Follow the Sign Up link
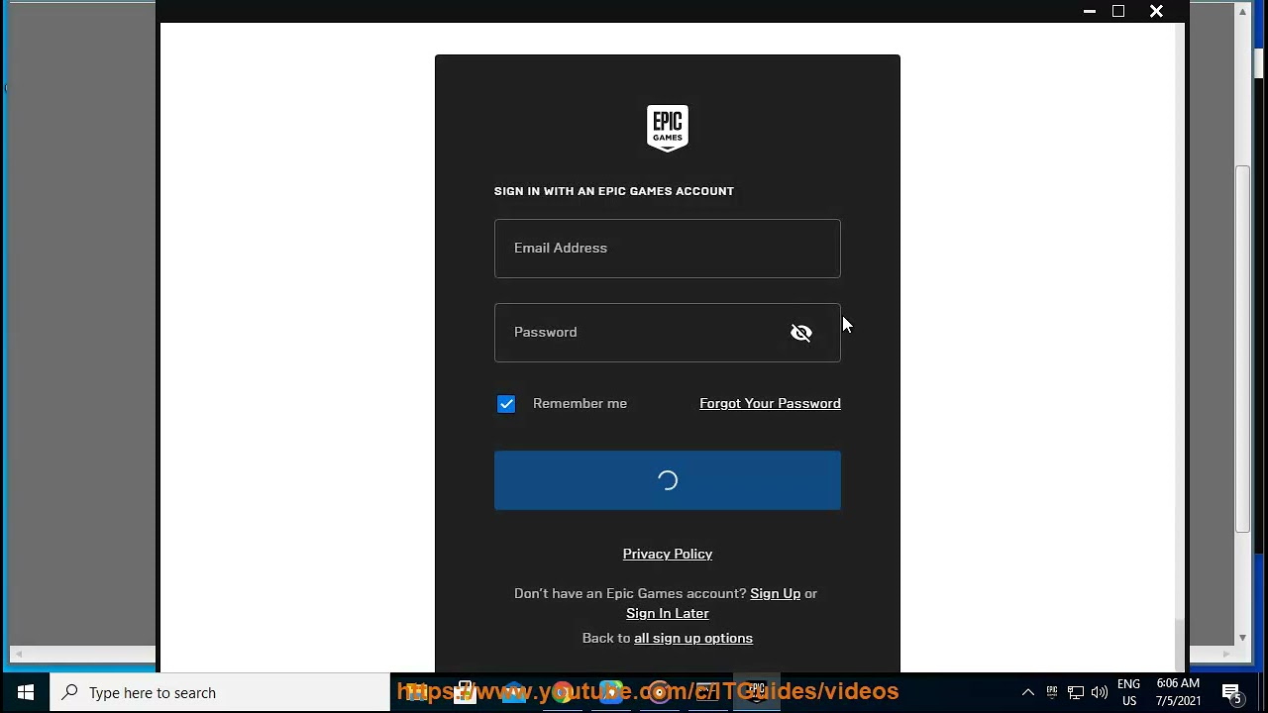 coord(775,593)
